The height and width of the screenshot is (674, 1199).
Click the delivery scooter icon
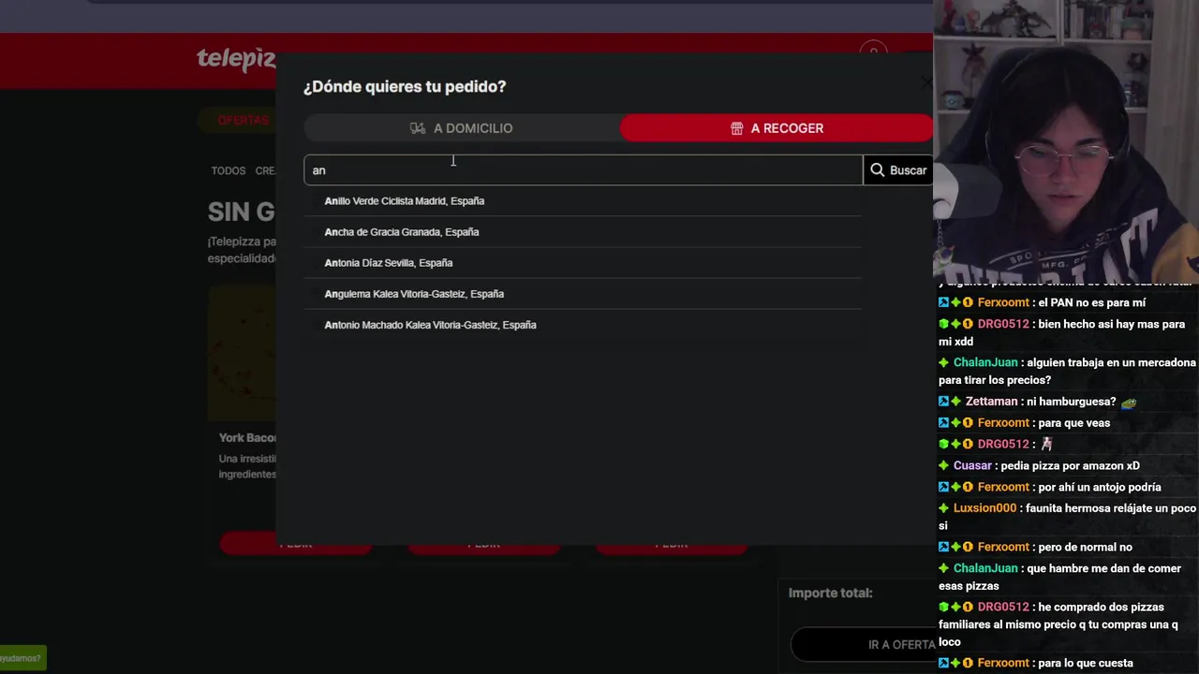418,128
